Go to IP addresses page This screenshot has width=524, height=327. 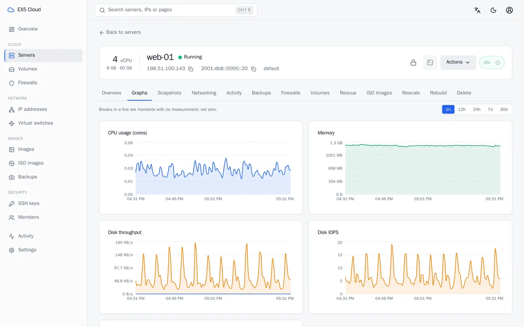(x=43, y=109)
